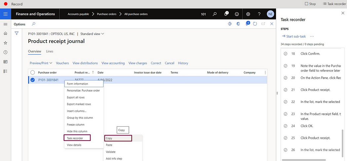Click the open in new window icon
The image size is (347, 161).
coord(263,24)
